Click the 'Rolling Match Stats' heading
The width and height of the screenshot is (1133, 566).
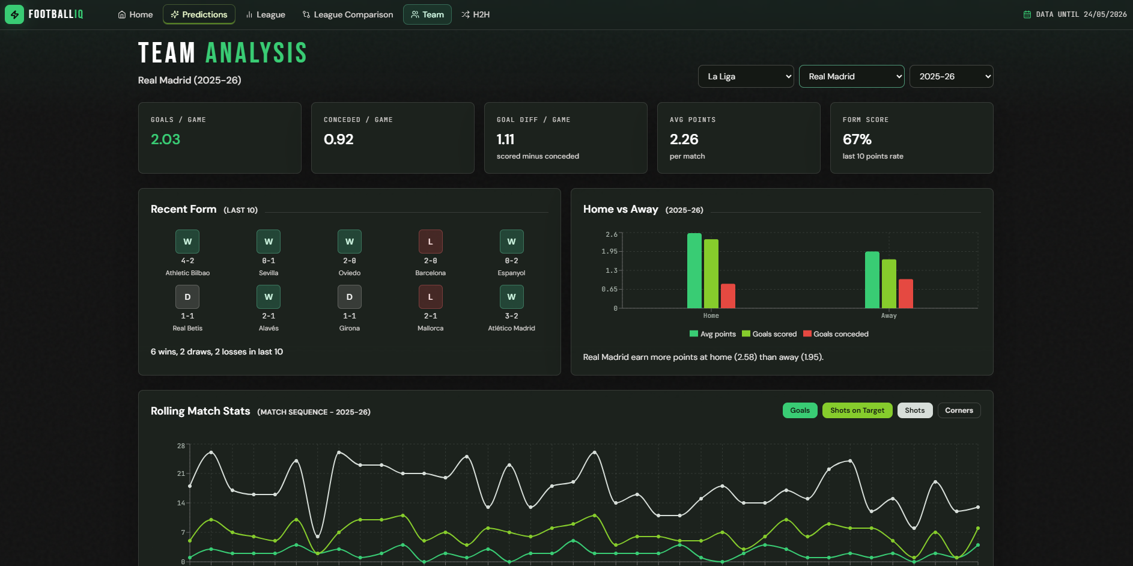coord(200,411)
